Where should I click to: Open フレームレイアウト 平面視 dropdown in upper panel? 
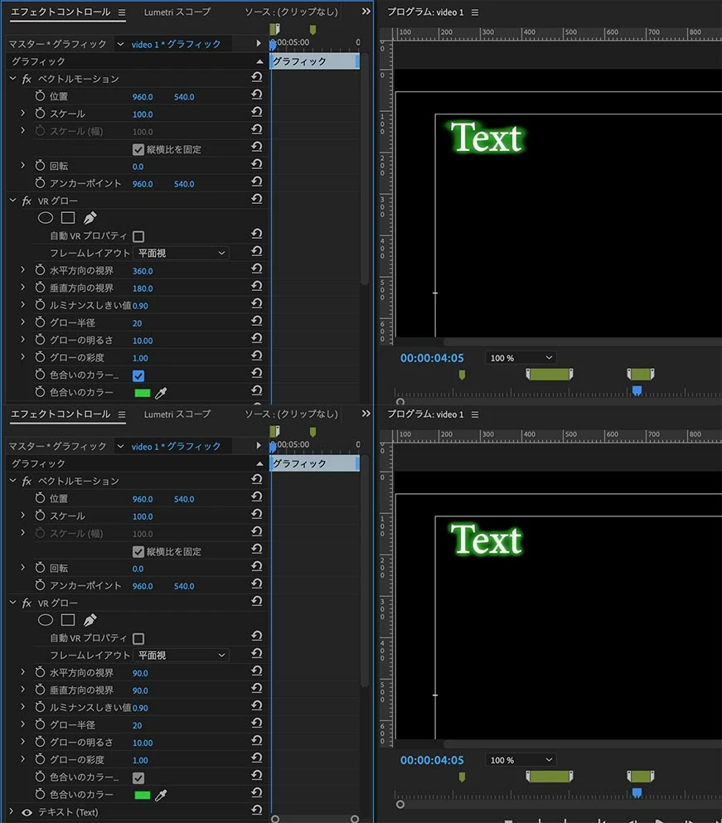click(x=182, y=253)
